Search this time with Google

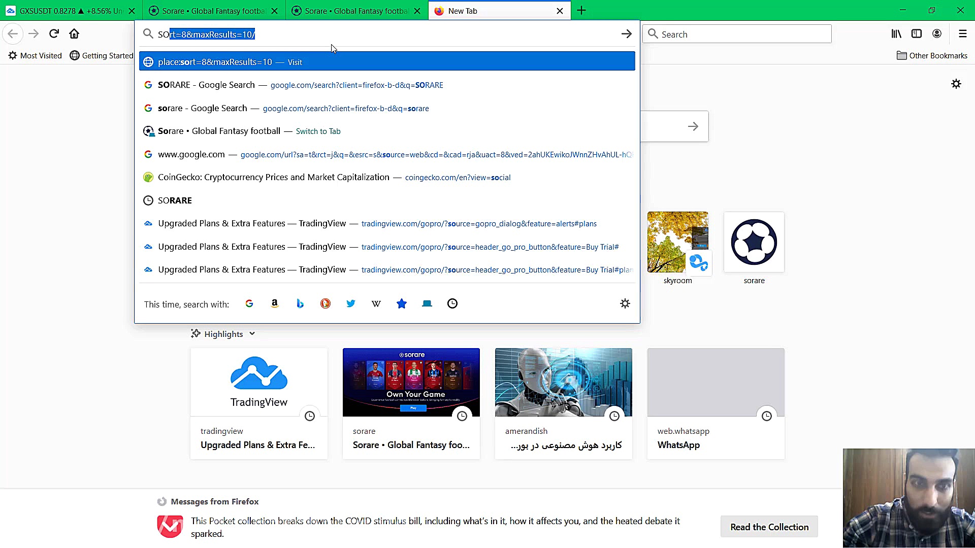tap(249, 303)
